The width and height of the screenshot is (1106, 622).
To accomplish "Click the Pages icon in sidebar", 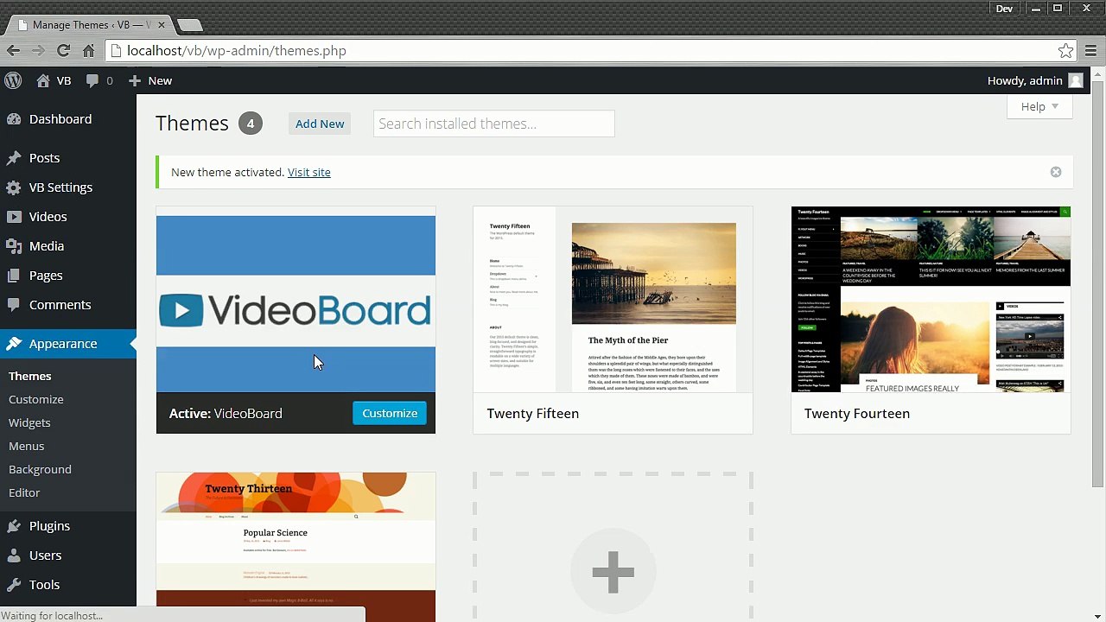I will pyautogui.click(x=14, y=276).
